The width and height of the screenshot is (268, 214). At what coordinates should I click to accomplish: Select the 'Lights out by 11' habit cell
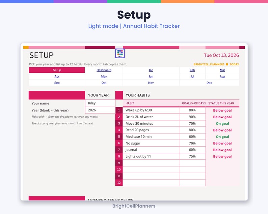[151, 156]
